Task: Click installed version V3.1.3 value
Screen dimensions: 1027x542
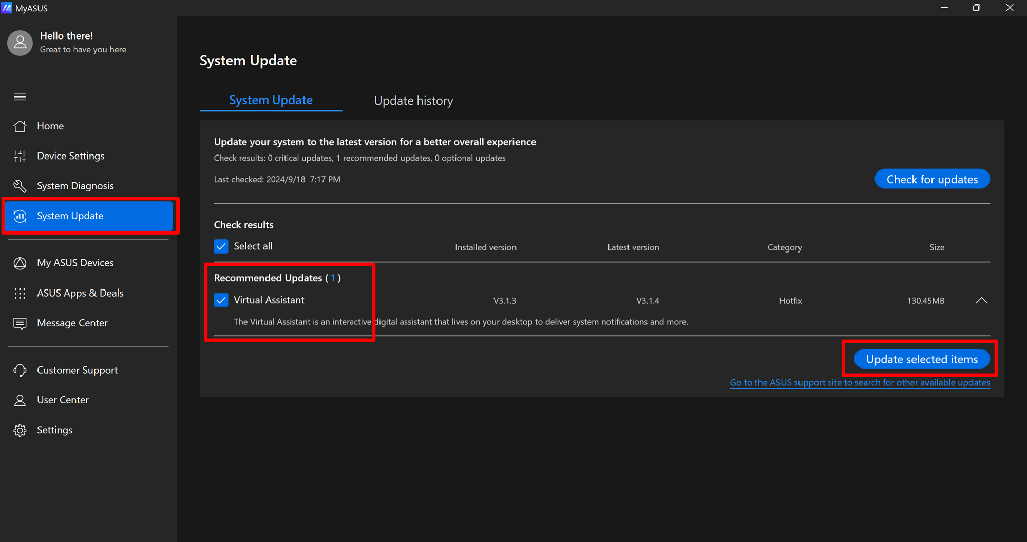Action: click(x=505, y=301)
